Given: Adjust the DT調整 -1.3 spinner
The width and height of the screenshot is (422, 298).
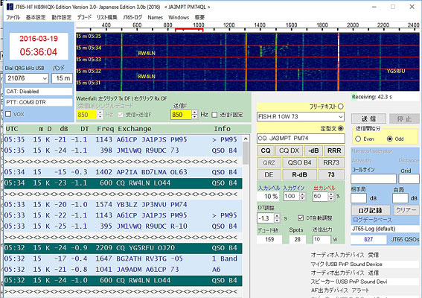Looking at the screenshot, I should click(x=277, y=218).
